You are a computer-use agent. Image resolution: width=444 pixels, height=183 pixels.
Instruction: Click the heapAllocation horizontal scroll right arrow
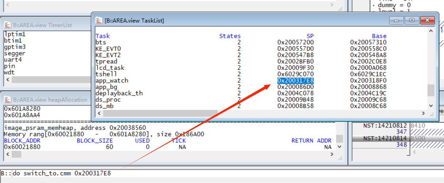coord(332,154)
